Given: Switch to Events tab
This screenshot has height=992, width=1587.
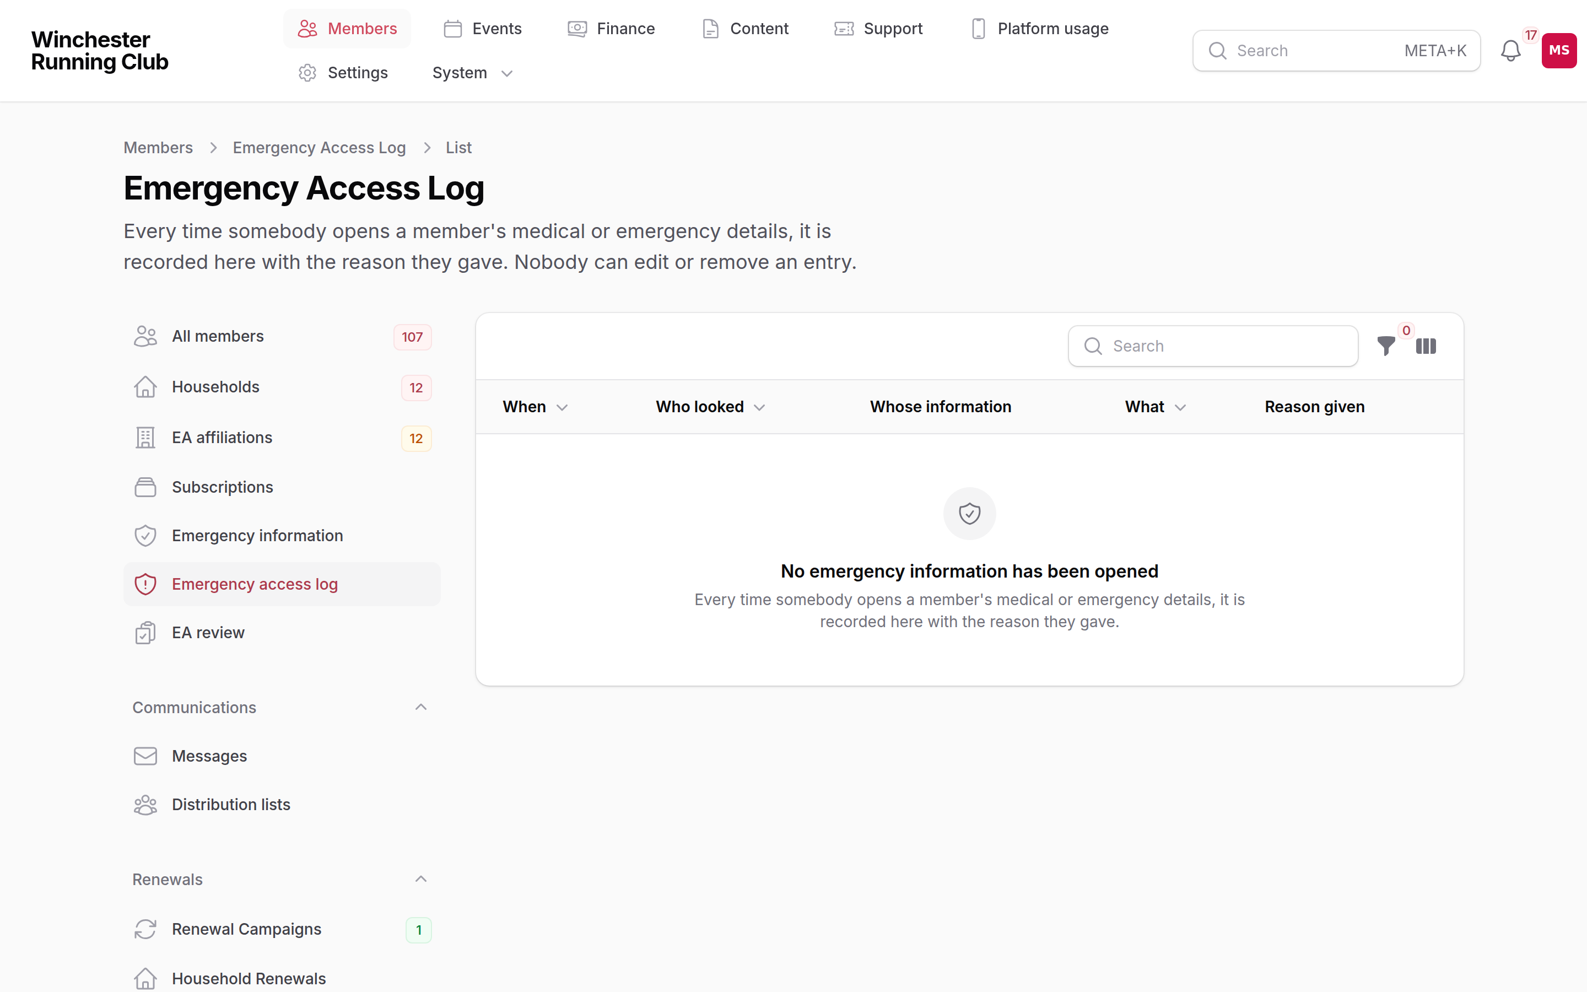Looking at the screenshot, I should click(x=483, y=29).
